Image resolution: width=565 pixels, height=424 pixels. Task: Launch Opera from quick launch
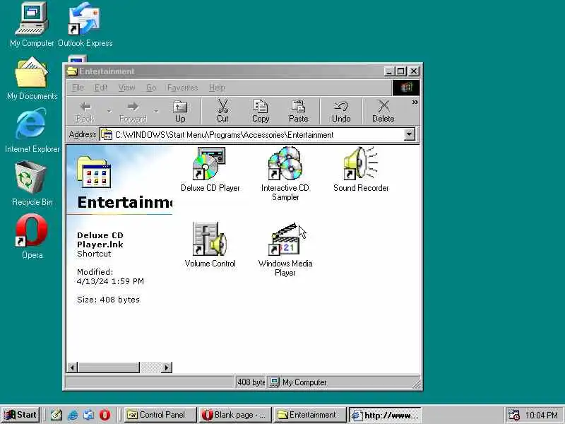click(x=105, y=415)
